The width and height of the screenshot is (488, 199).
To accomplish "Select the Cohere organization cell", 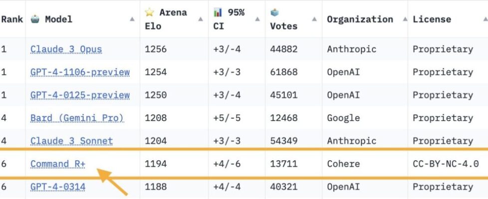I will click(x=343, y=164).
